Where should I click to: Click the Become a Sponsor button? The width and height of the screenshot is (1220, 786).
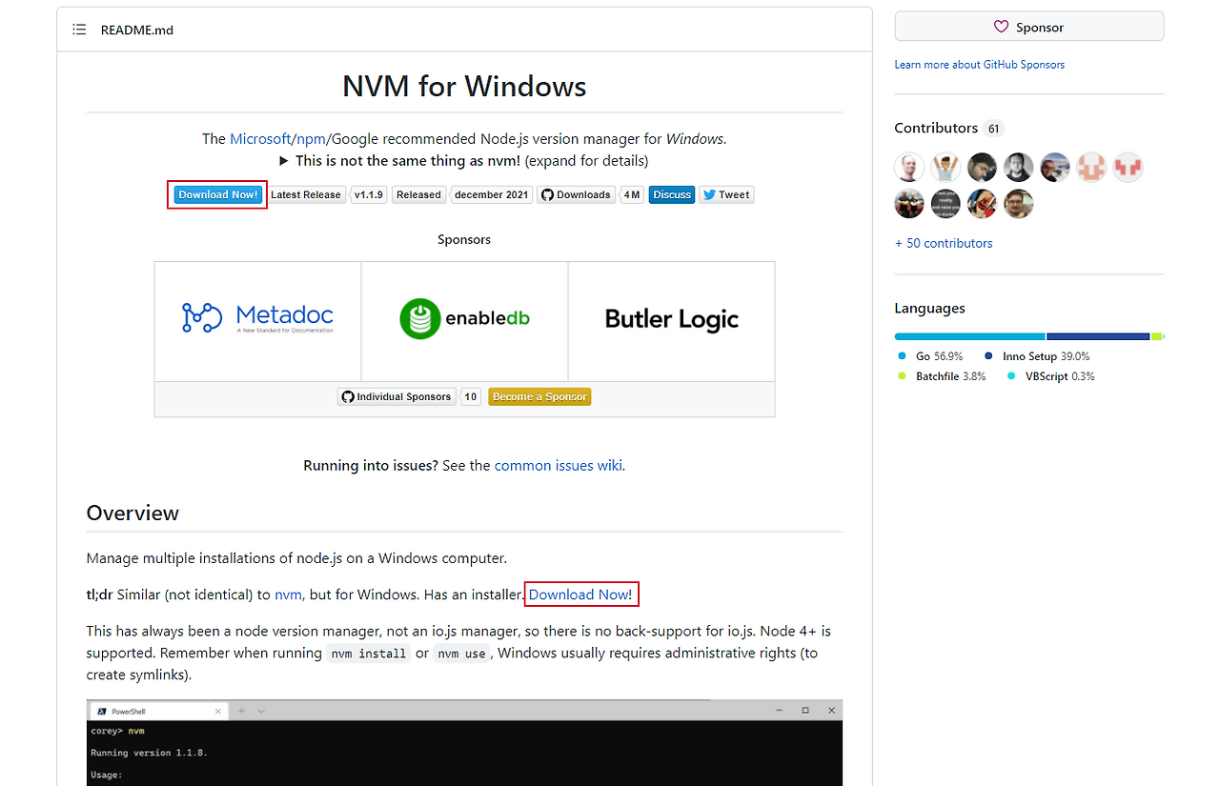click(x=539, y=396)
